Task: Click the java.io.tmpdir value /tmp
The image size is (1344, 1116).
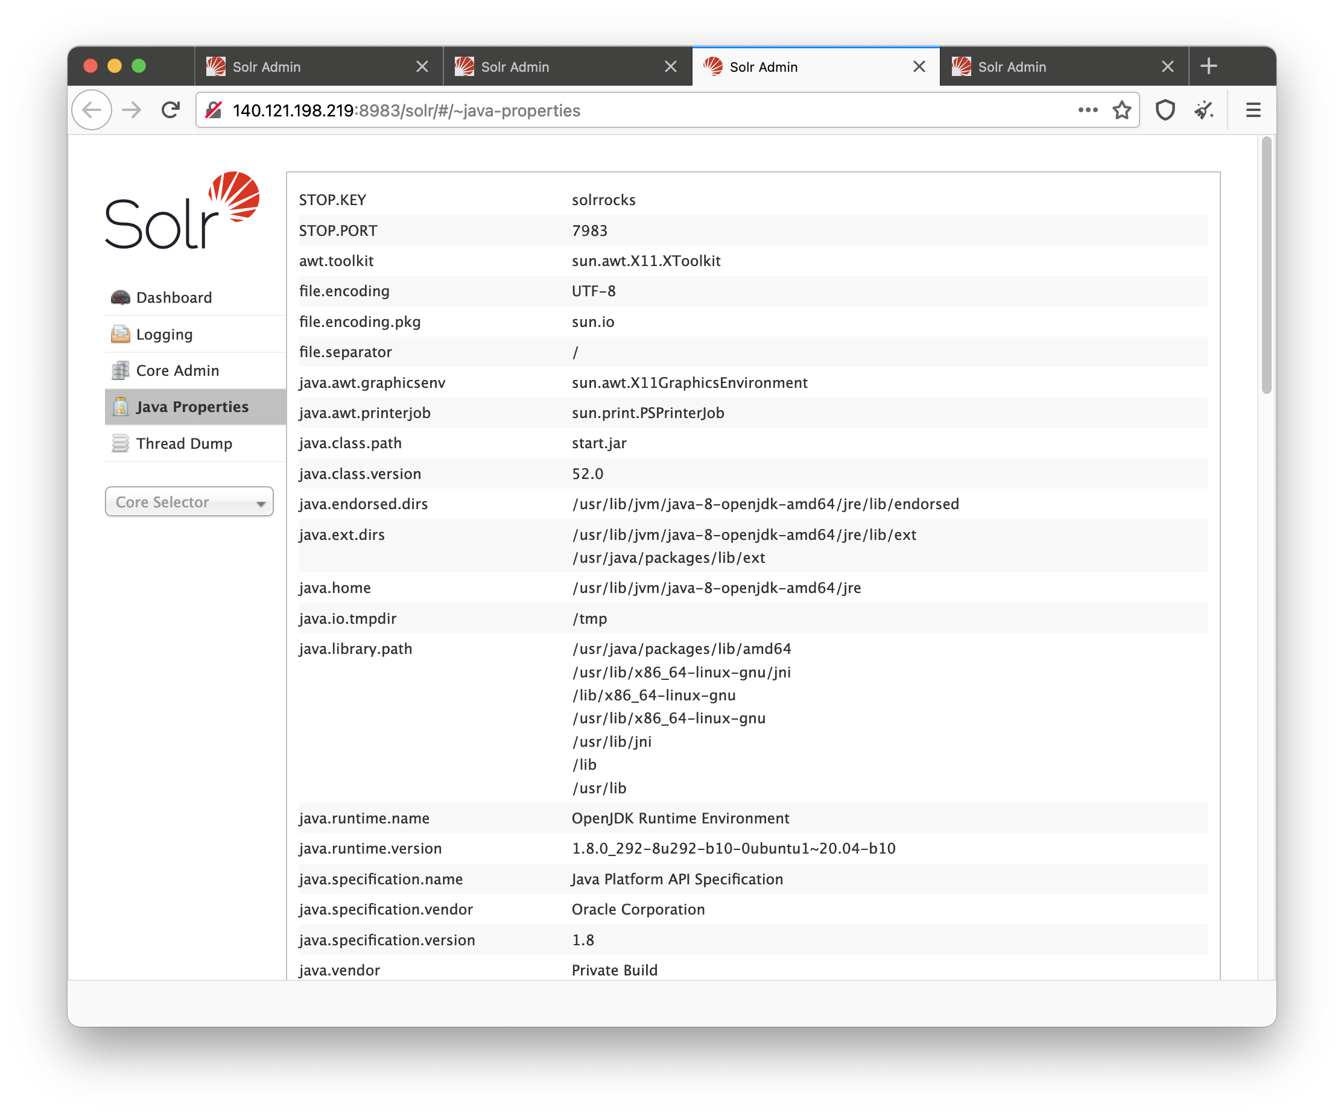Action: [589, 618]
